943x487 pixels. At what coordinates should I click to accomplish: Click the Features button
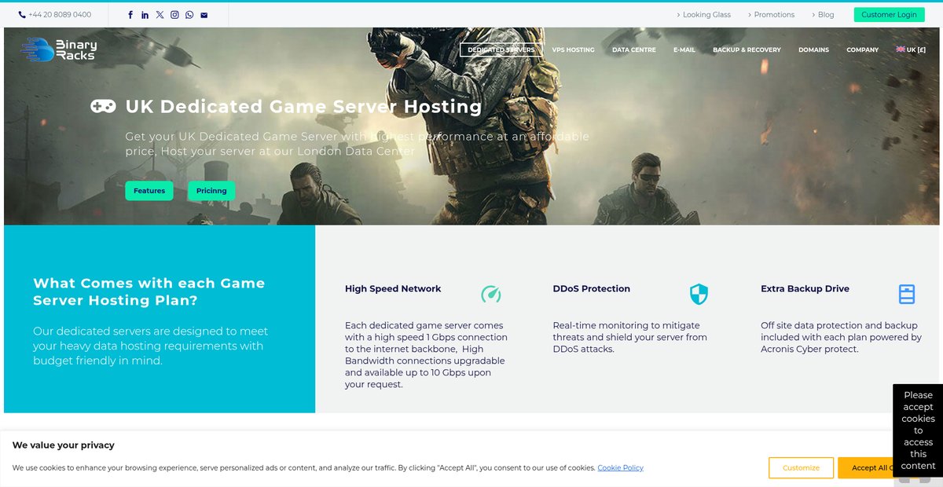click(x=149, y=191)
